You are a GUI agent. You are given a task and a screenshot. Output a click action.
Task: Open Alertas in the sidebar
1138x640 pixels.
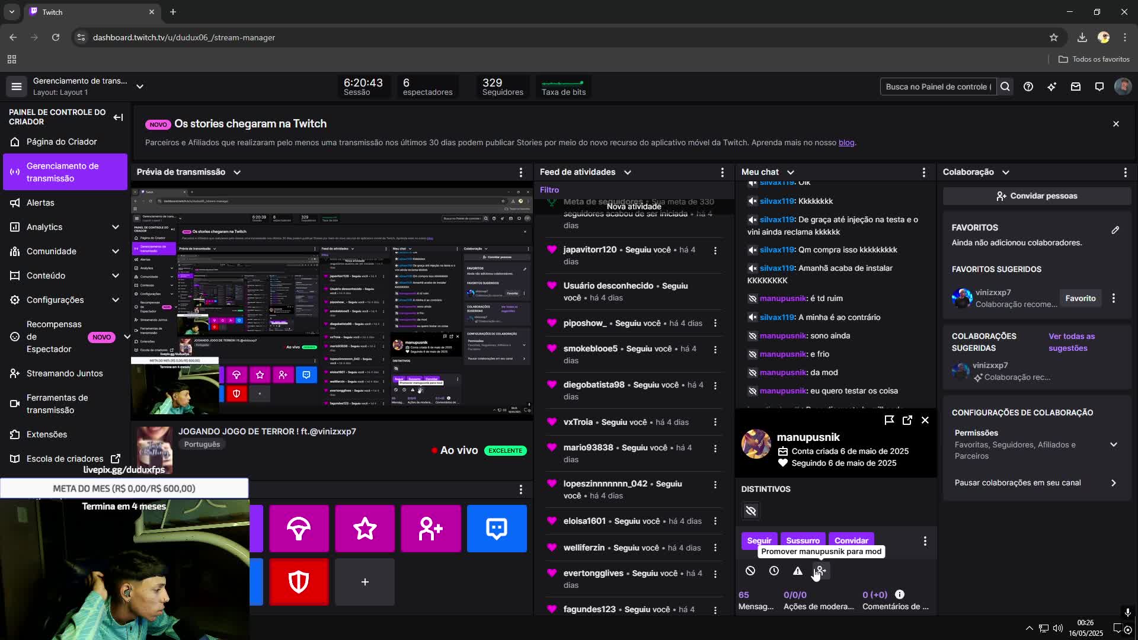pos(65,203)
